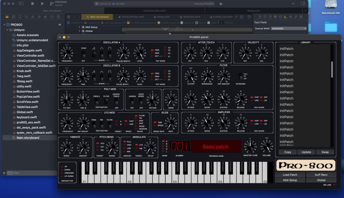344x198 pixels.
Task: Click the Library Copy button
Action: 288,152
